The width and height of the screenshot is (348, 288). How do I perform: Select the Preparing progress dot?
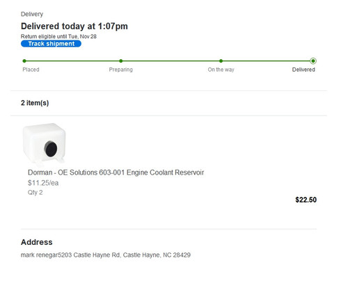(121, 61)
